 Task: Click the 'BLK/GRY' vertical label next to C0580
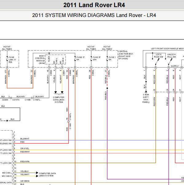click(48, 79)
